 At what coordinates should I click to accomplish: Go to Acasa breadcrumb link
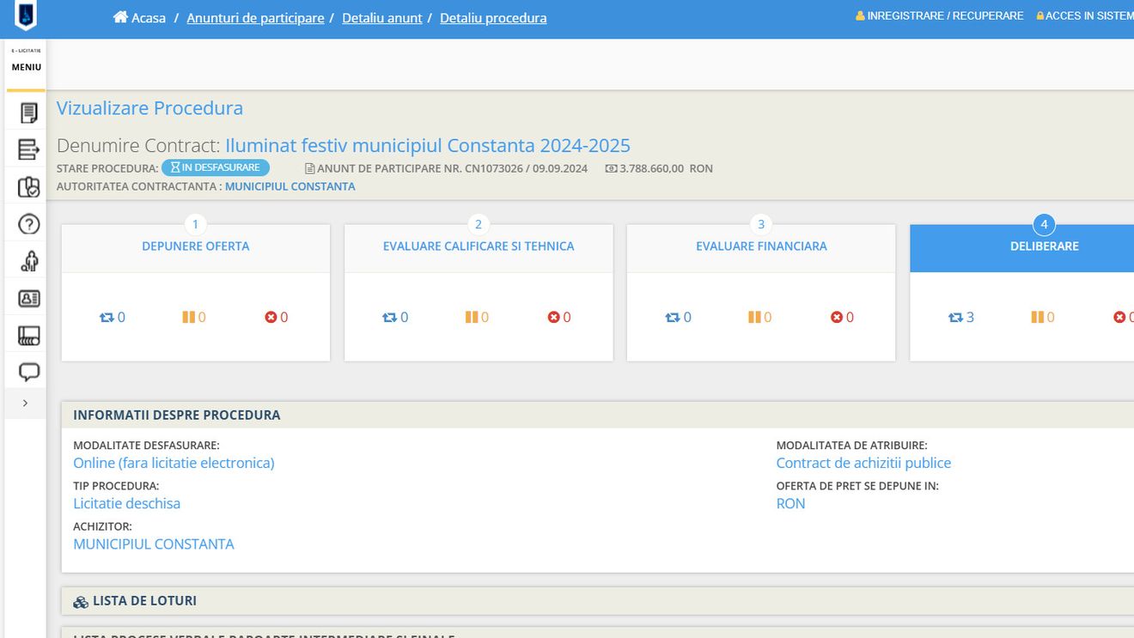148,17
